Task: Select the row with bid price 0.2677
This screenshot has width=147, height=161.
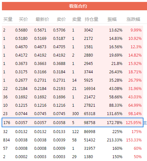Action: pyautogui.click(x=73, y=80)
